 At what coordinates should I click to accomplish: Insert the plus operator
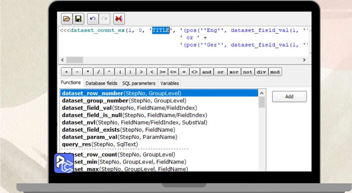click(66, 72)
